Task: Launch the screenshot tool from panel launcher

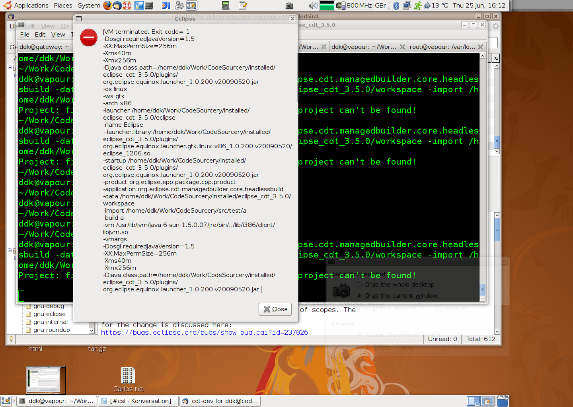Action: coord(192,5)
